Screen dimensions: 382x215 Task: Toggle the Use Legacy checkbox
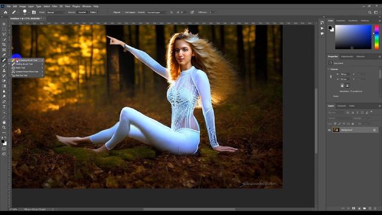(124, 12)
